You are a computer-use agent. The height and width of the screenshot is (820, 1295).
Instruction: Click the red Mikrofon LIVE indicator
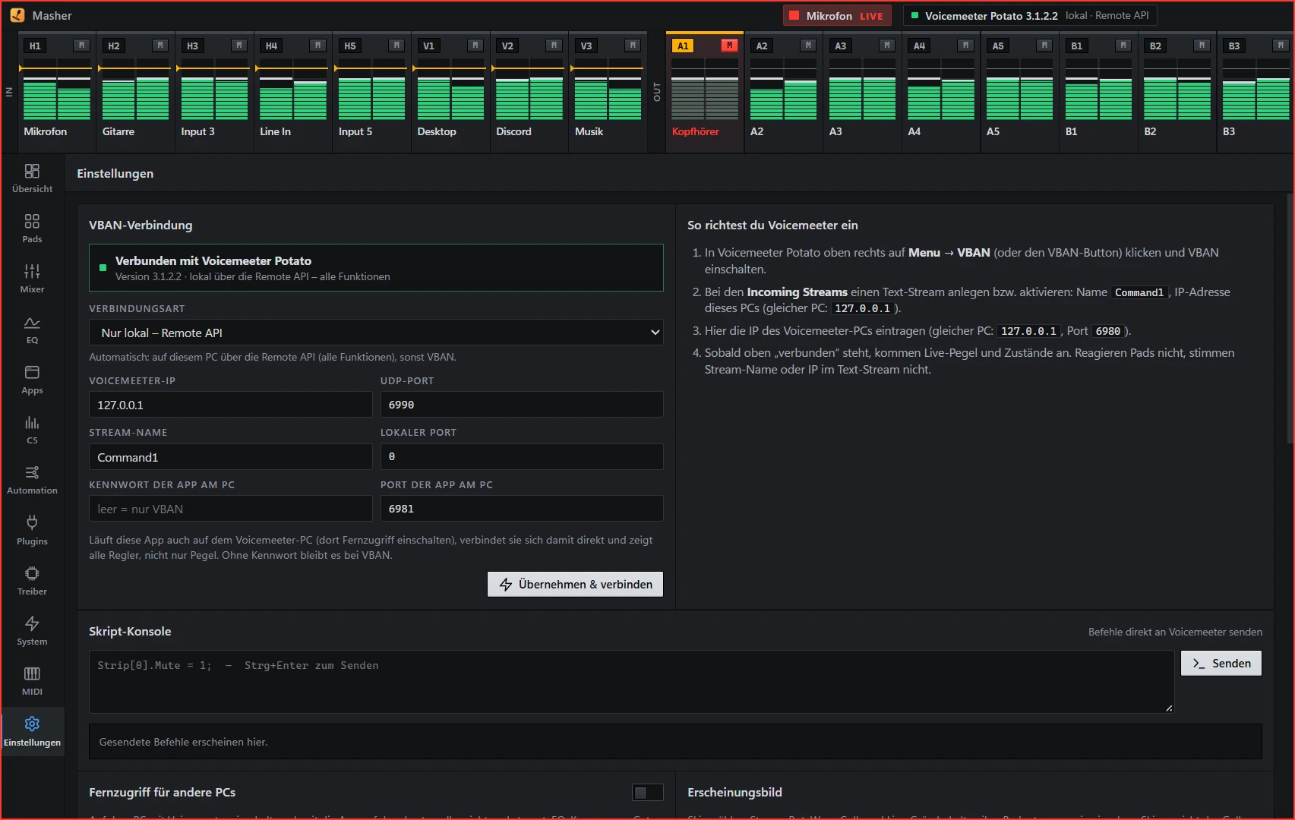[836, 16]
